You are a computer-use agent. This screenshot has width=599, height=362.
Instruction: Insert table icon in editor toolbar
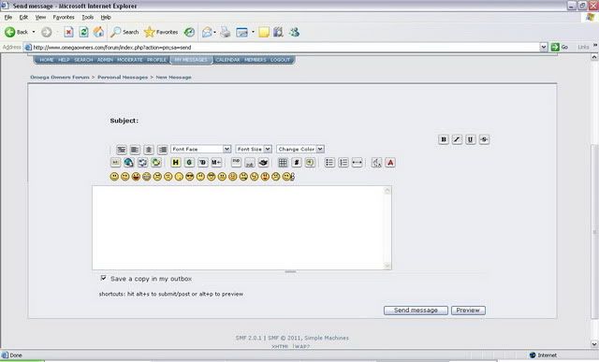pyautogui.click(x=283, y=163)
